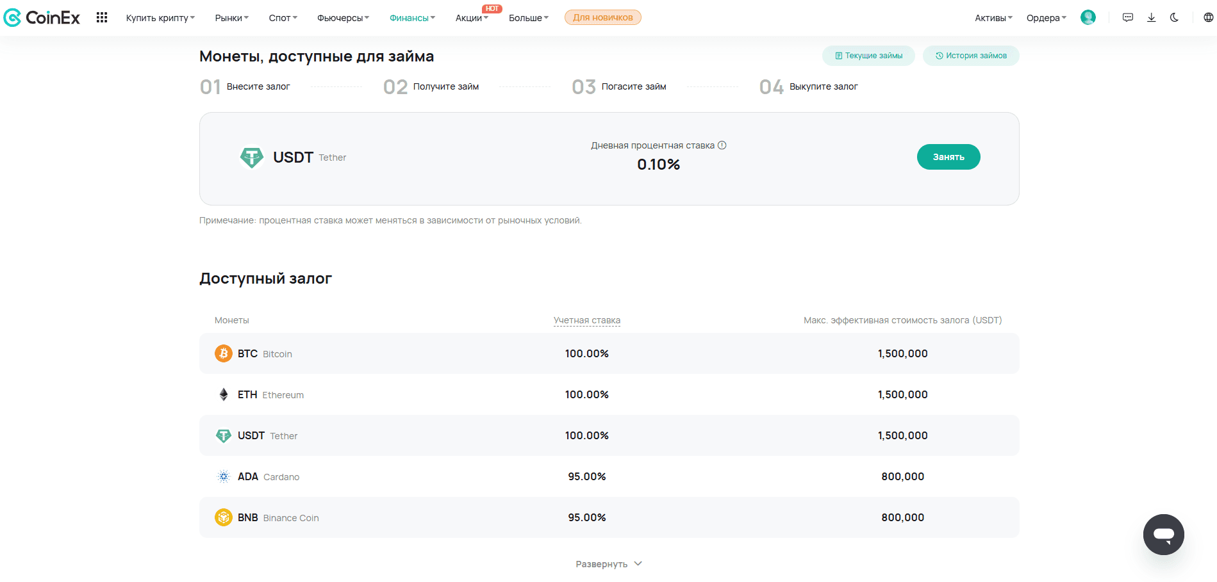This screenshot has width=1217, height=582.
Task: Click the Tether icon in collateral table
Action: 223,435
